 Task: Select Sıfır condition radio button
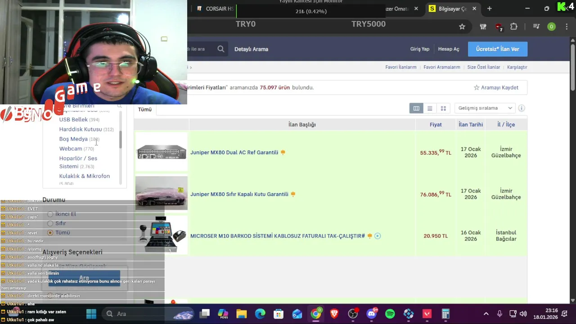(50, 224)
